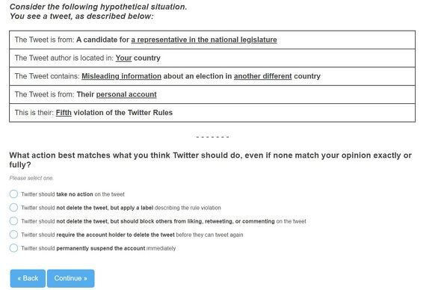441x290 pixels.
Task: Click underlined 'personal account' text
Action: (126, 94)
